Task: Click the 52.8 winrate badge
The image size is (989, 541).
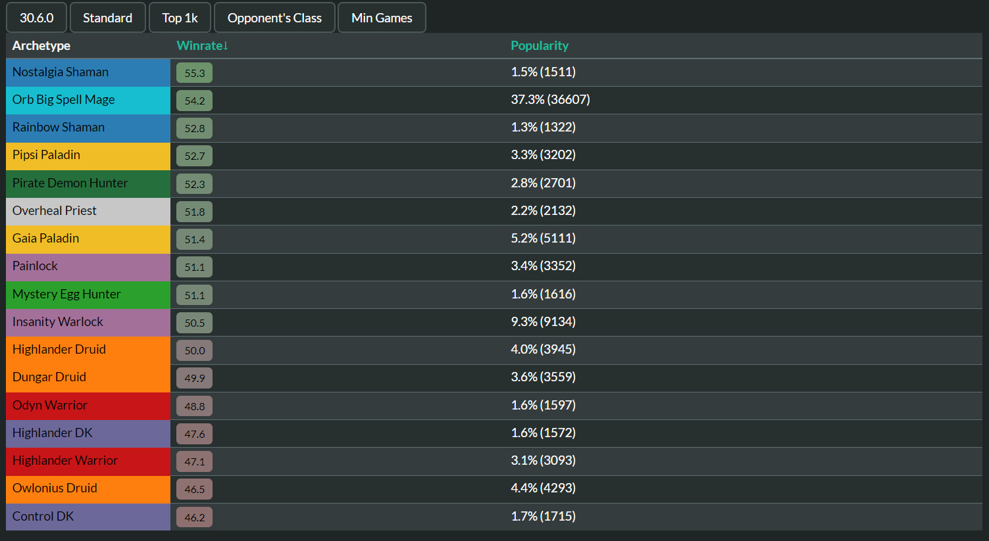Action: [x=194, y=128]
